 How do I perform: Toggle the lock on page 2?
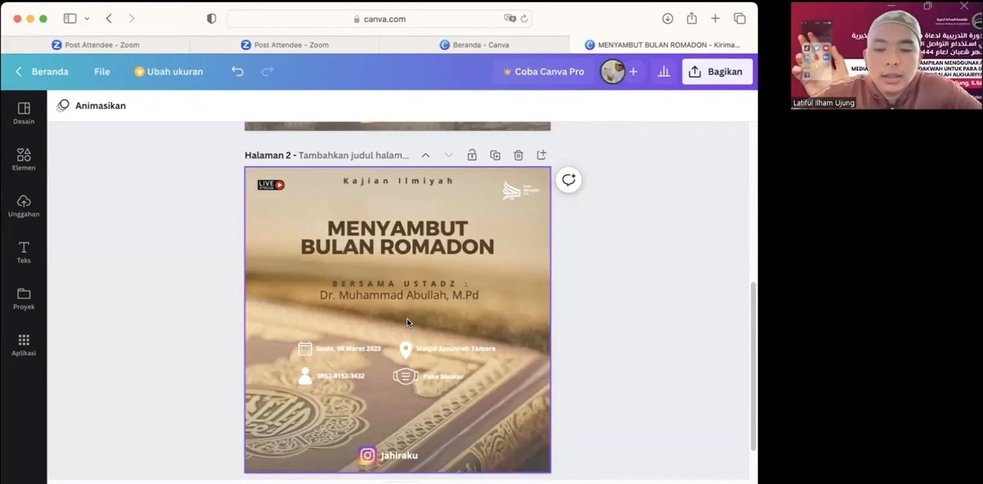click(472, 155)
